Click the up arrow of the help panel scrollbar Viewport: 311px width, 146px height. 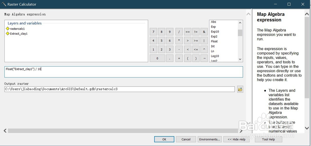click(307, 14)
